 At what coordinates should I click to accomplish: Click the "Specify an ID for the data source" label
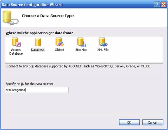(29, 84)
